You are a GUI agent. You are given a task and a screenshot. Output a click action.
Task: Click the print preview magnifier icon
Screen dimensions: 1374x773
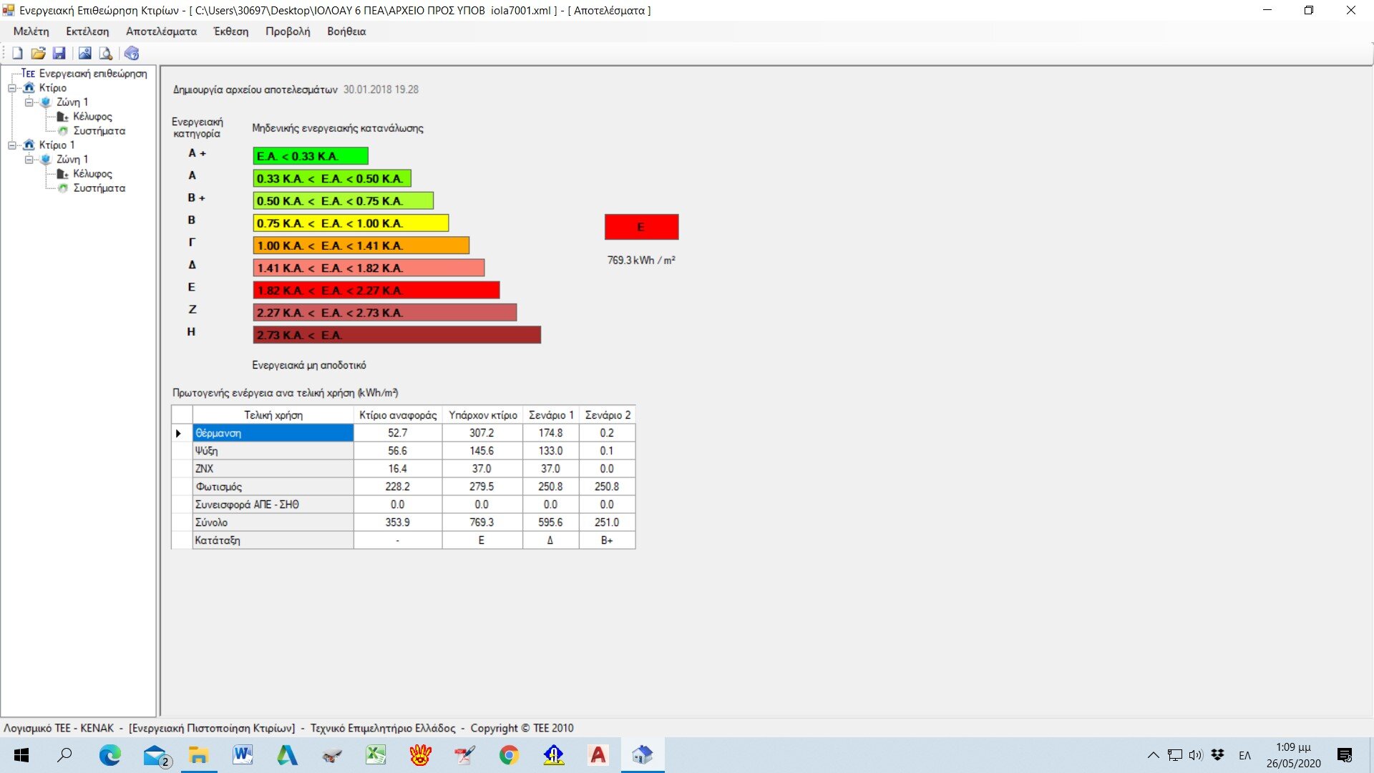[106, 53]
